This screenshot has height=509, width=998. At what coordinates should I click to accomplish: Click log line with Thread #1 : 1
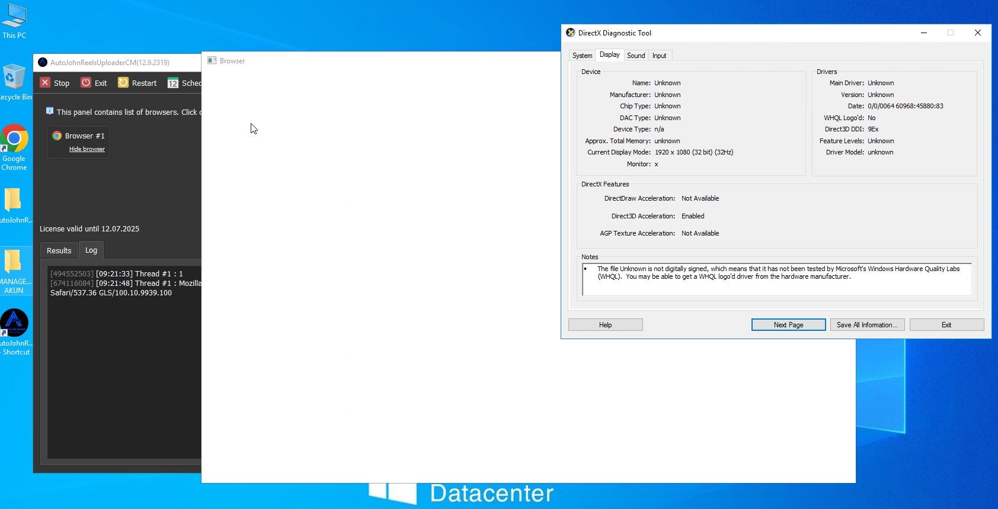tap(117, 274)
